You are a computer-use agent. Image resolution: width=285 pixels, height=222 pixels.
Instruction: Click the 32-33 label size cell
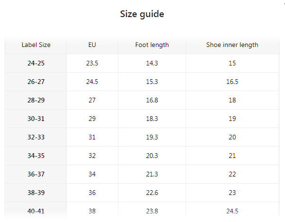36,137
